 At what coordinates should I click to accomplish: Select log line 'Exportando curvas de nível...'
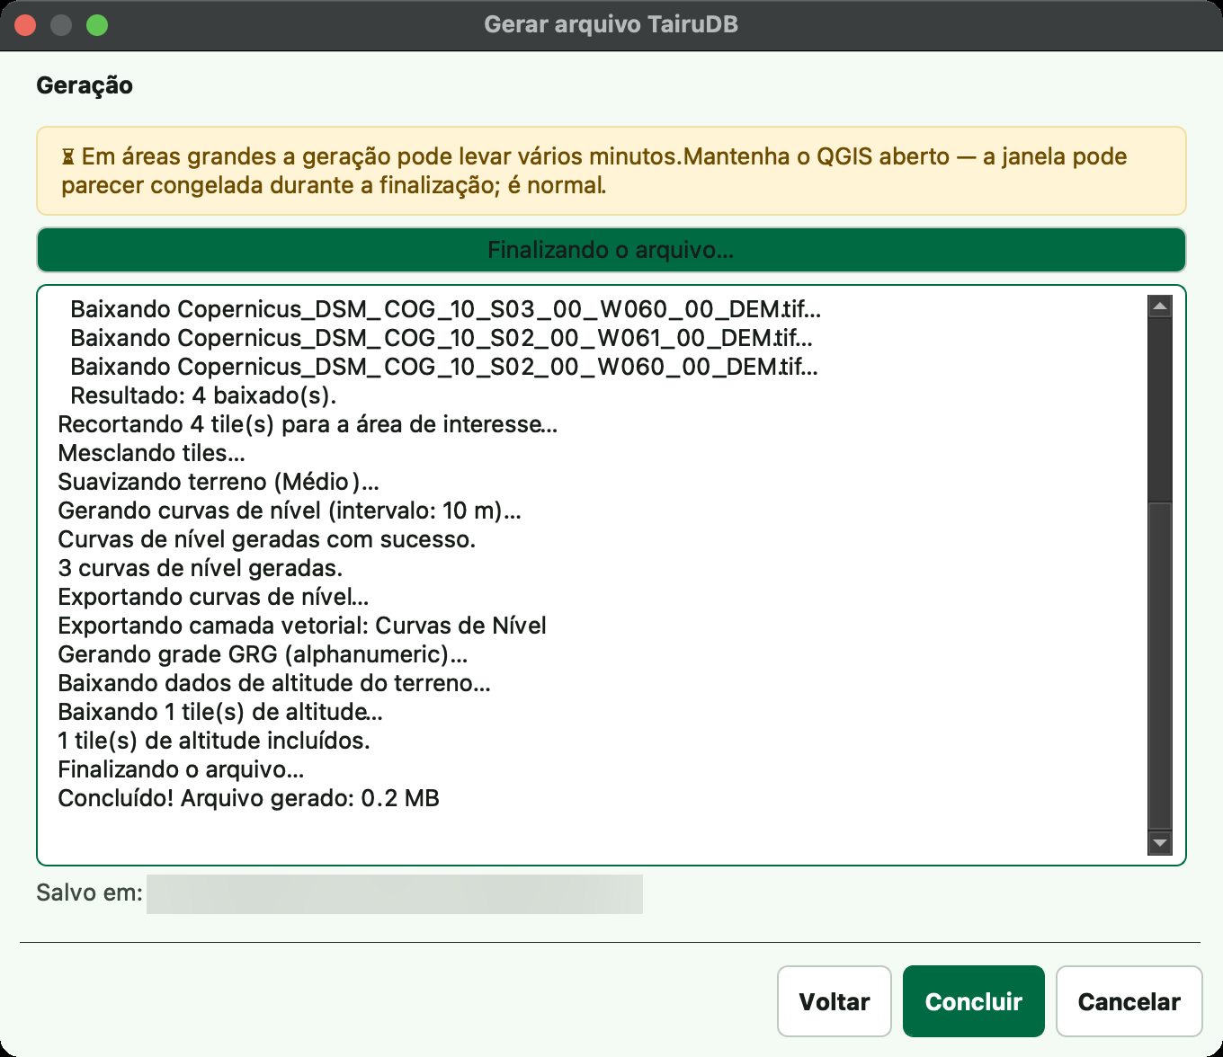(x=213, y=597)
